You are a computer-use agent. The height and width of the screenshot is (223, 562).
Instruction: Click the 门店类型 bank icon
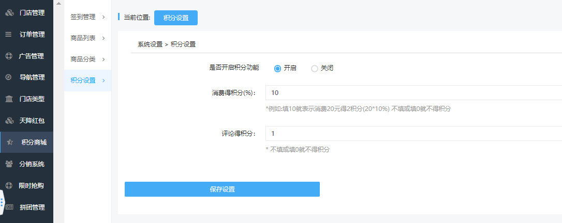point(9,99)
